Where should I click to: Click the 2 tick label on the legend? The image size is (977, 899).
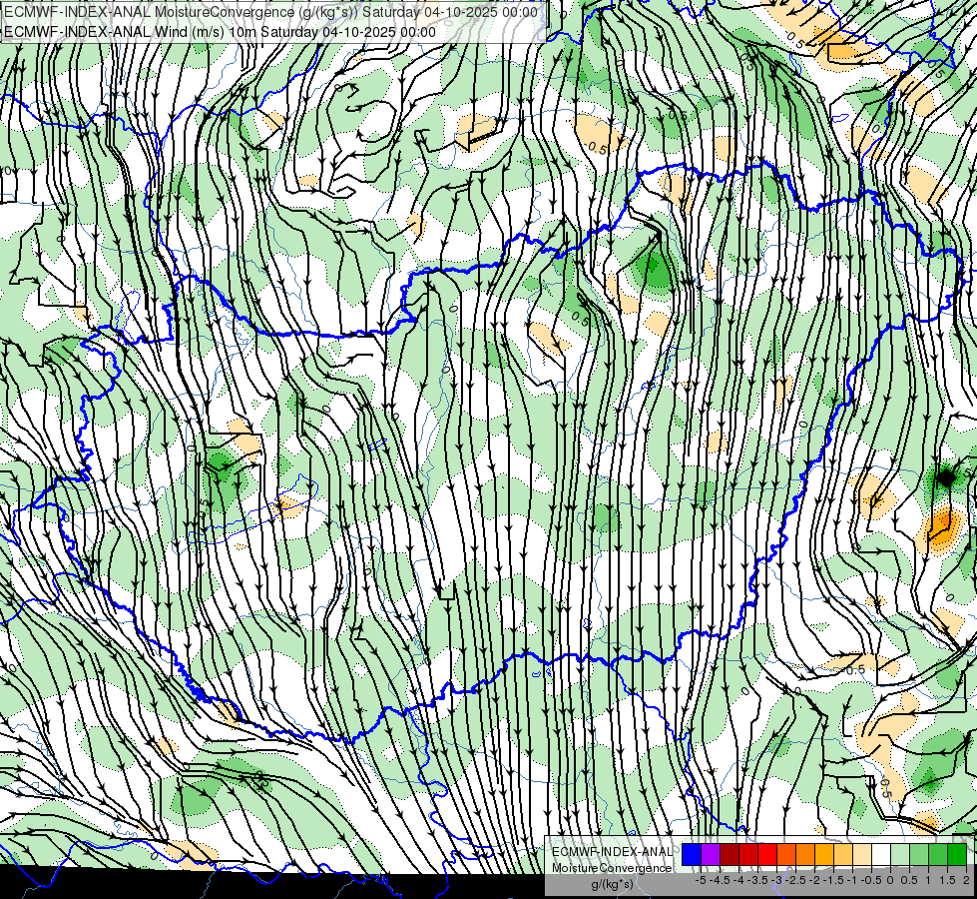click(966, 880)
